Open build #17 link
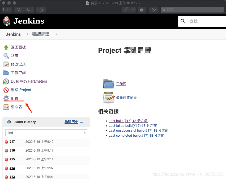 12,142
